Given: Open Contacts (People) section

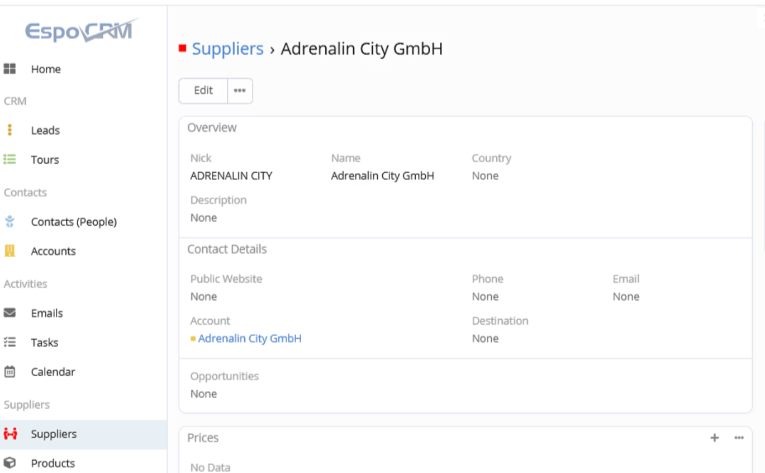Looking at the screenshot, I should [x=74, y=222].
